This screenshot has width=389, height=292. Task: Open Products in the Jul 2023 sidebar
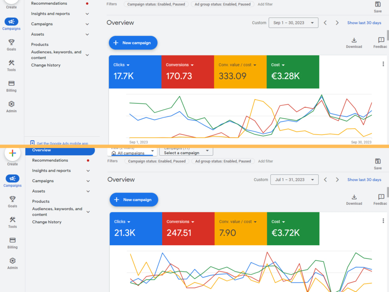coord(41,201)
